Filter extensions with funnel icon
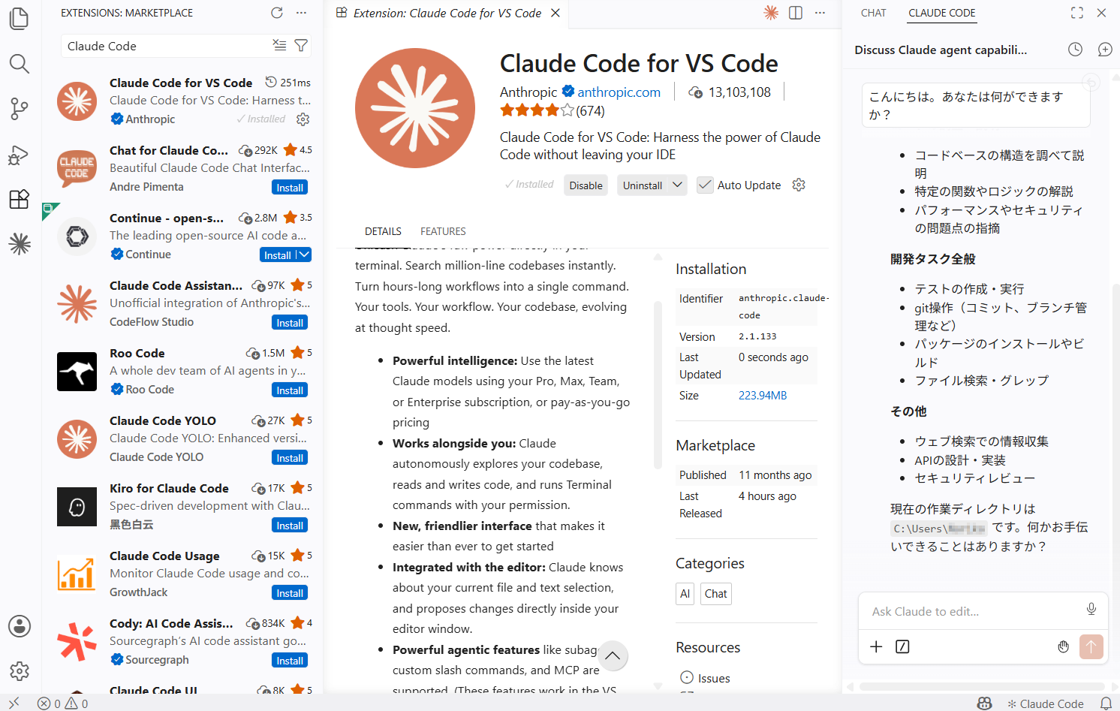The image size is (1120, 711). pyautogui.click(x=301, y=46)
